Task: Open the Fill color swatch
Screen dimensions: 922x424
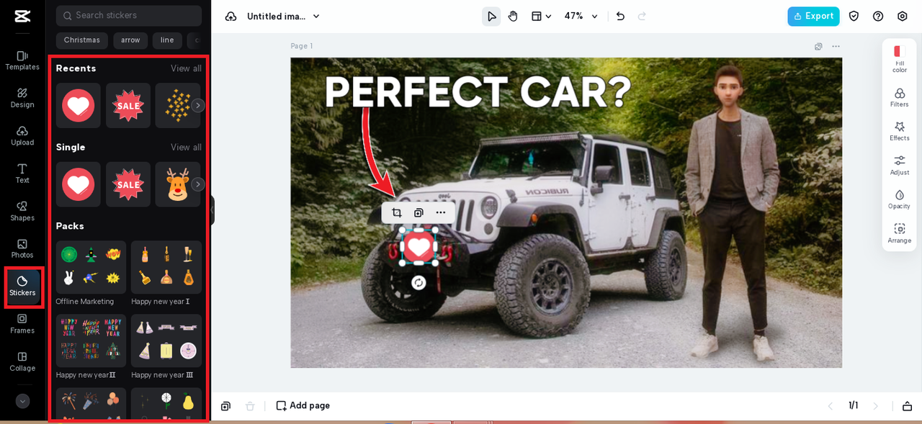Action: [899, 58]
